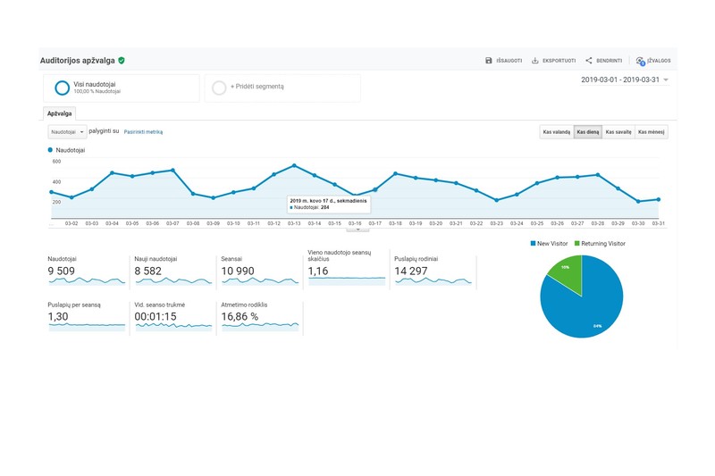Open the Apžvalga tab
The width and height of the screenshot is (715, 476).
(59, 113)
